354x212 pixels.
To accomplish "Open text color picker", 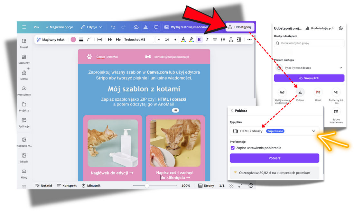I will [183, 40].
